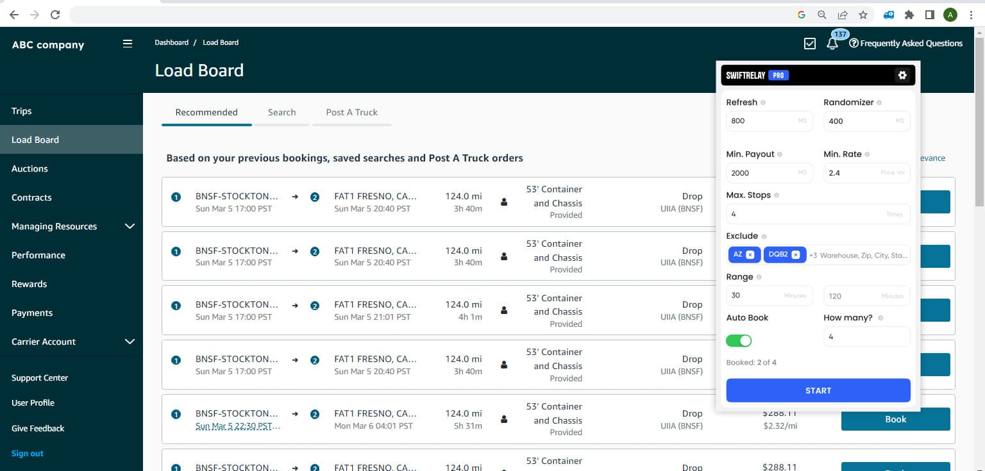This screenshot has height=471, width=985.
Task: Open SwiftRelay settings gear
Action: click(x=902, y=75)
